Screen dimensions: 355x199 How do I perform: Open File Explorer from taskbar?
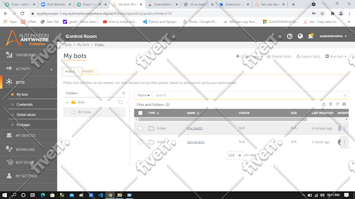120,195
